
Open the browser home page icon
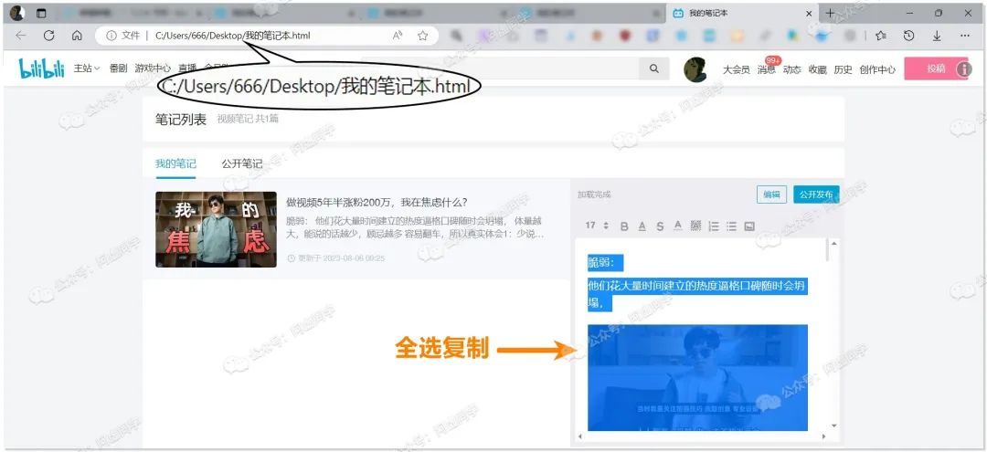77,36
